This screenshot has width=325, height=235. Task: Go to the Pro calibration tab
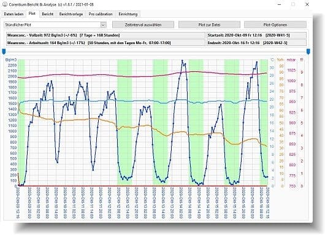pyautogui.click(x=101, y=14)
